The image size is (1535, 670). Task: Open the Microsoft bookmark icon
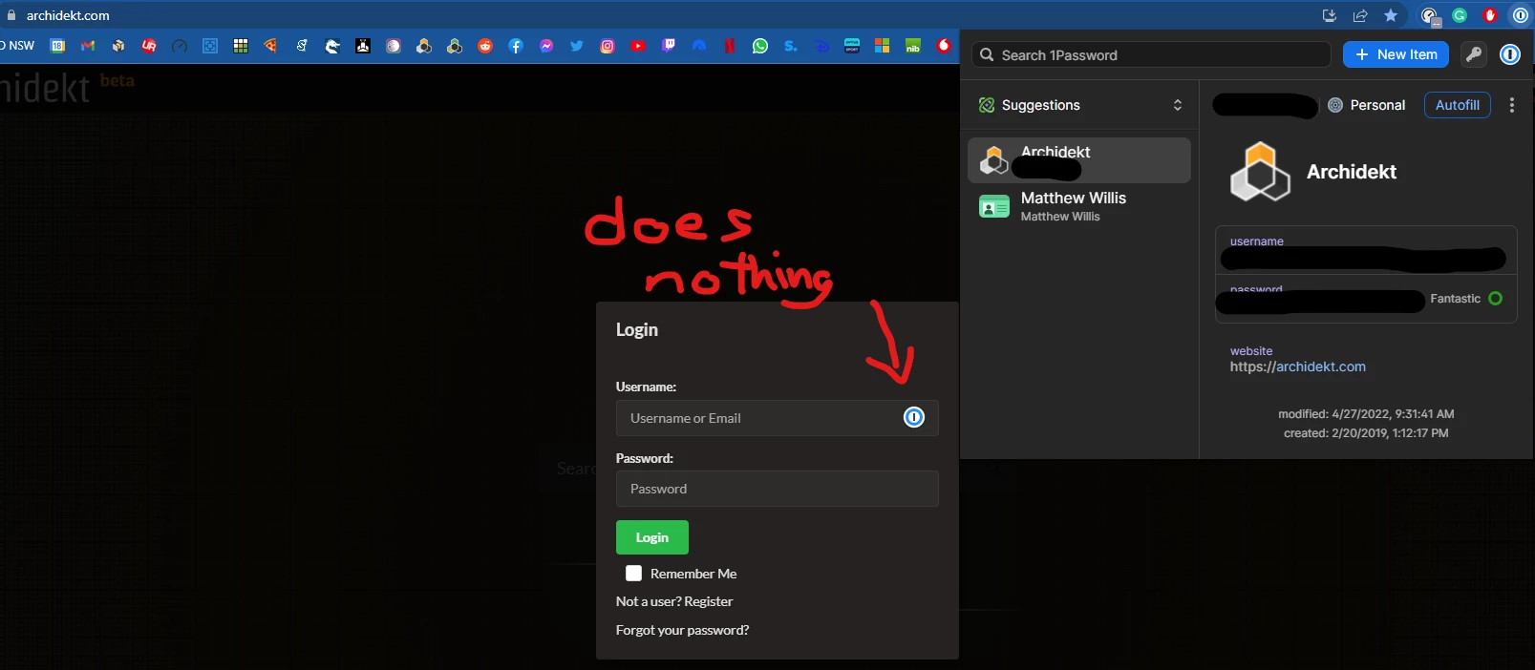[x=883, y=46]
